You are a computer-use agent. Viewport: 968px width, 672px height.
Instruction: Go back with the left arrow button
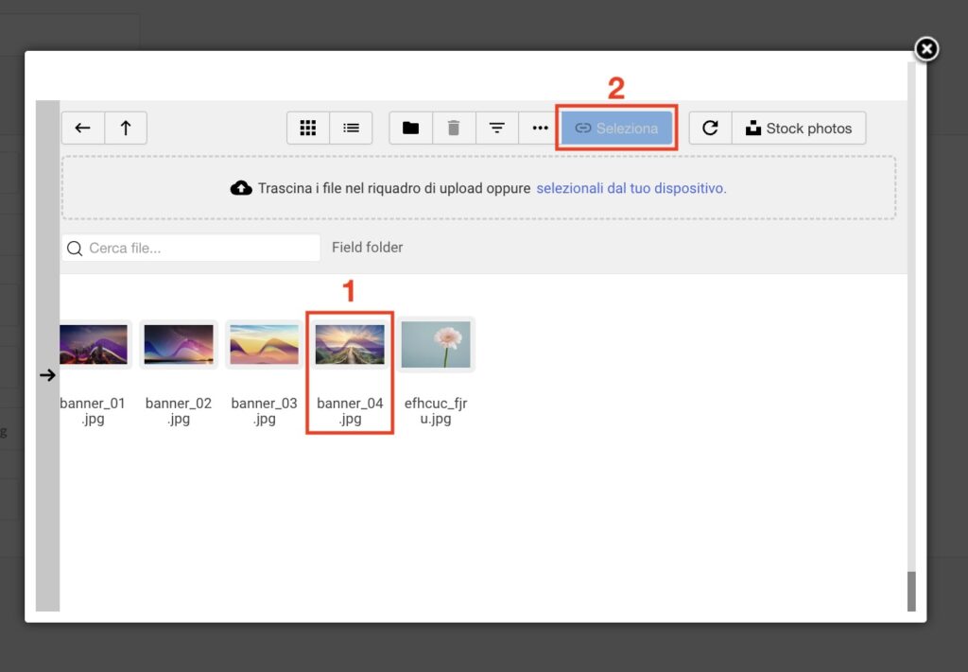[x=83, y=128]
